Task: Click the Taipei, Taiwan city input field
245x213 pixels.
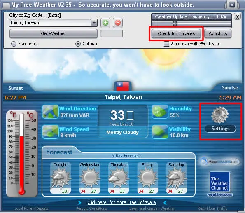Action: coord(50,23)
